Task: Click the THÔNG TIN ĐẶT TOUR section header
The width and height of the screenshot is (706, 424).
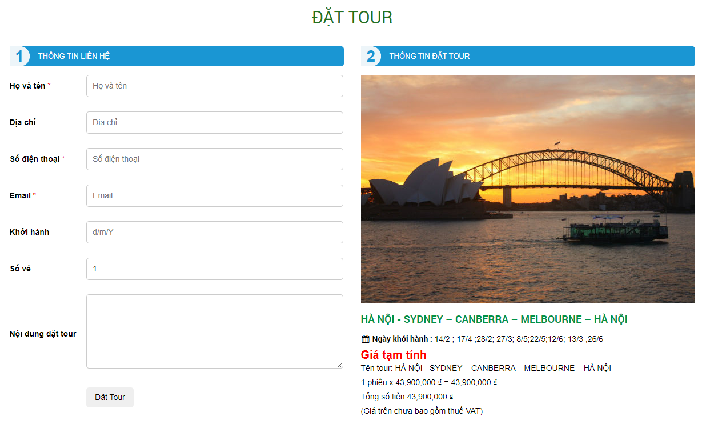Action: [528, 56]
